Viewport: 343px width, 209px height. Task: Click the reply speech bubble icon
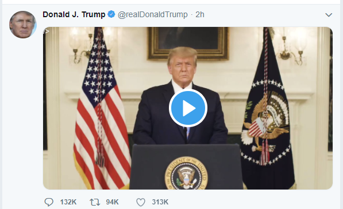[49, 202]
